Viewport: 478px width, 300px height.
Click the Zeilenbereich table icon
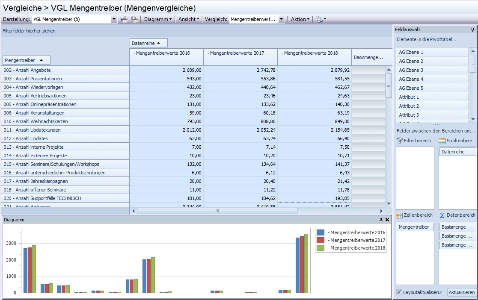(x=400, y=215)
